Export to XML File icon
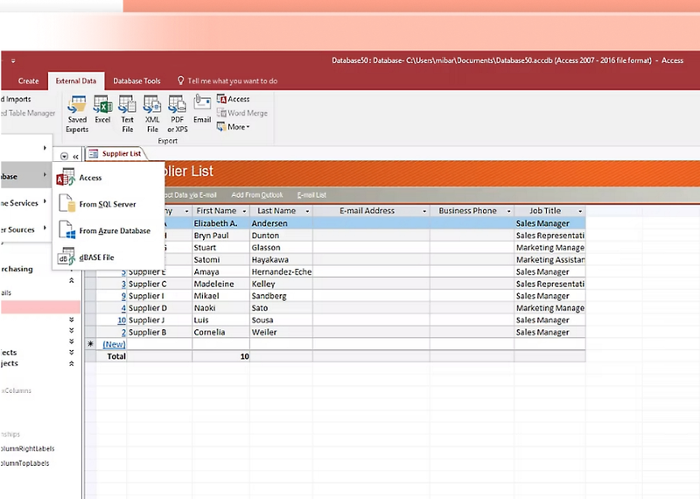This screenshot has width=700, height=499. 152,115
